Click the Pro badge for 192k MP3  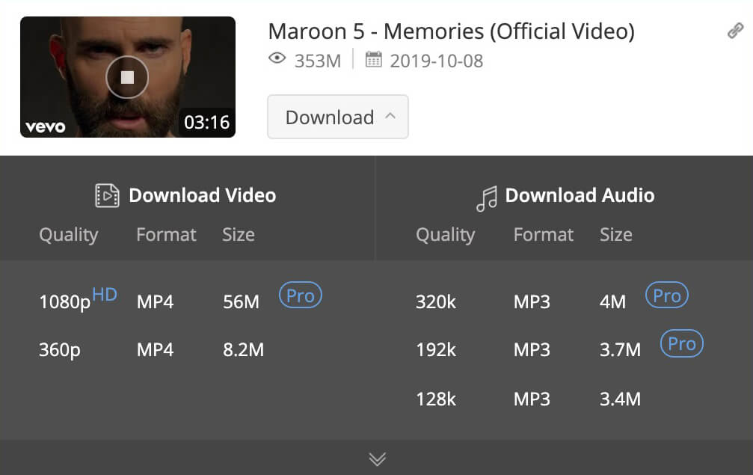(682, 343)
